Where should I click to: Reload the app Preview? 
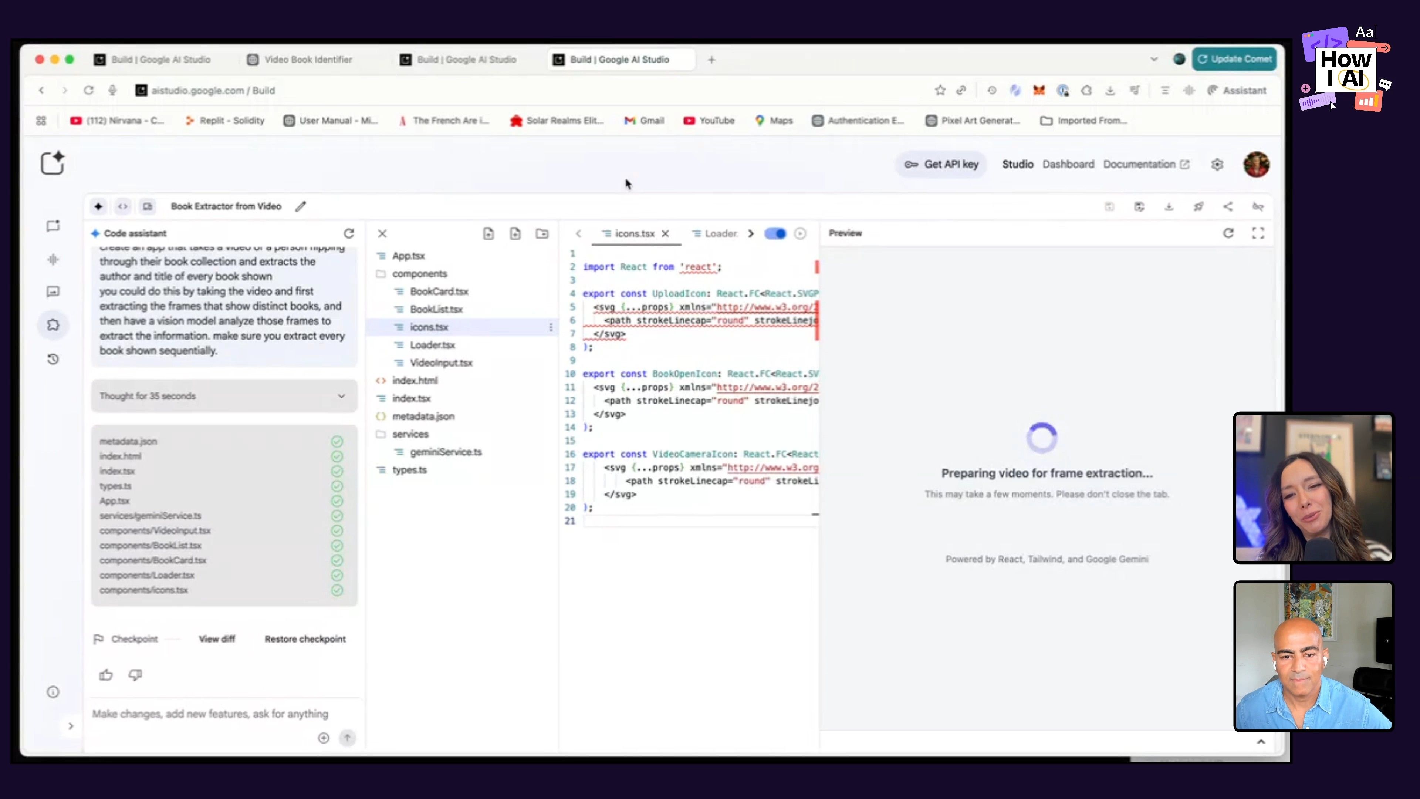click(1228, 233)
